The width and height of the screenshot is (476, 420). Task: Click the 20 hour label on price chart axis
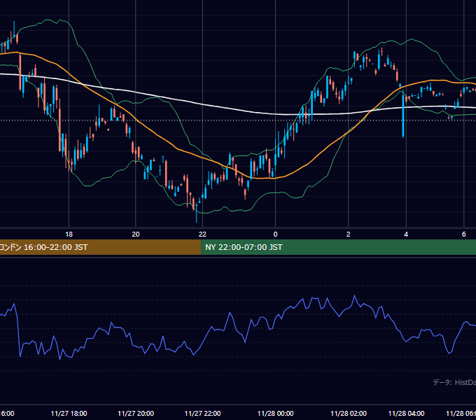click(x=136, y=234)
